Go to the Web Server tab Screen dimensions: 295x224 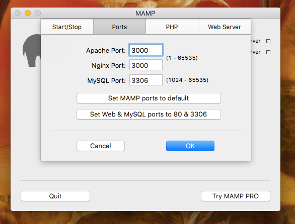(224, 27)
